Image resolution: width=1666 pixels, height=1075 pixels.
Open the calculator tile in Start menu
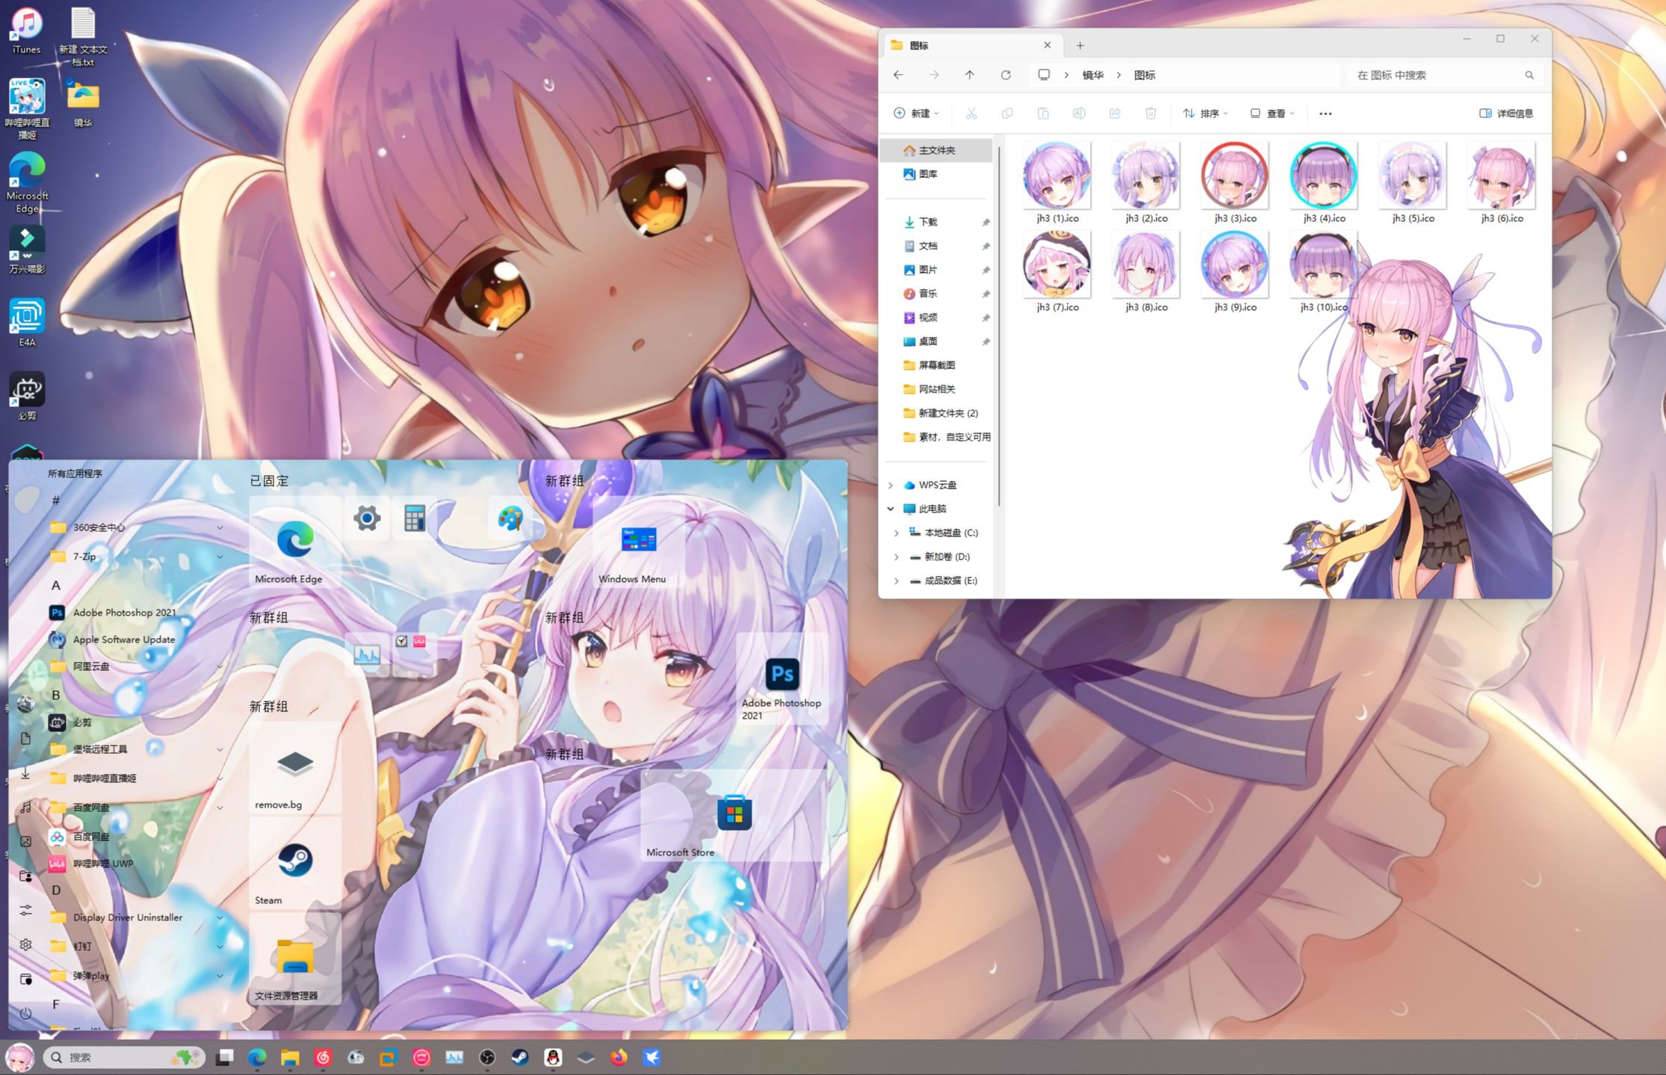[415, 518]
